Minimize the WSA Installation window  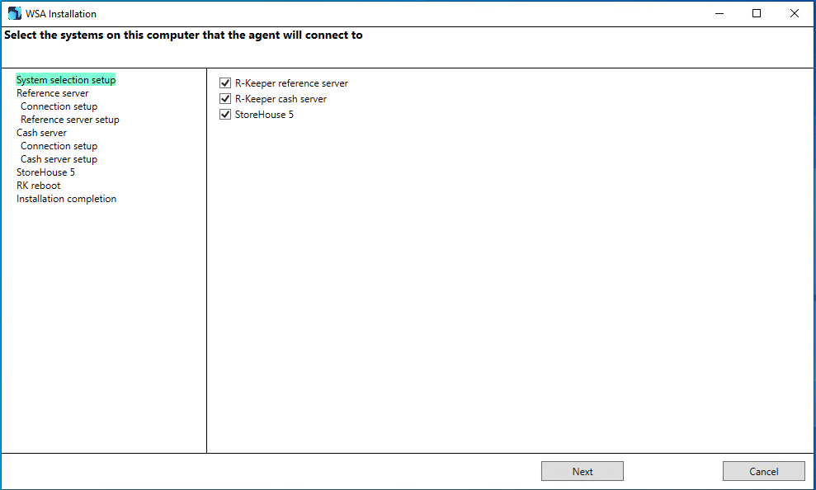[x=719, y=13]
